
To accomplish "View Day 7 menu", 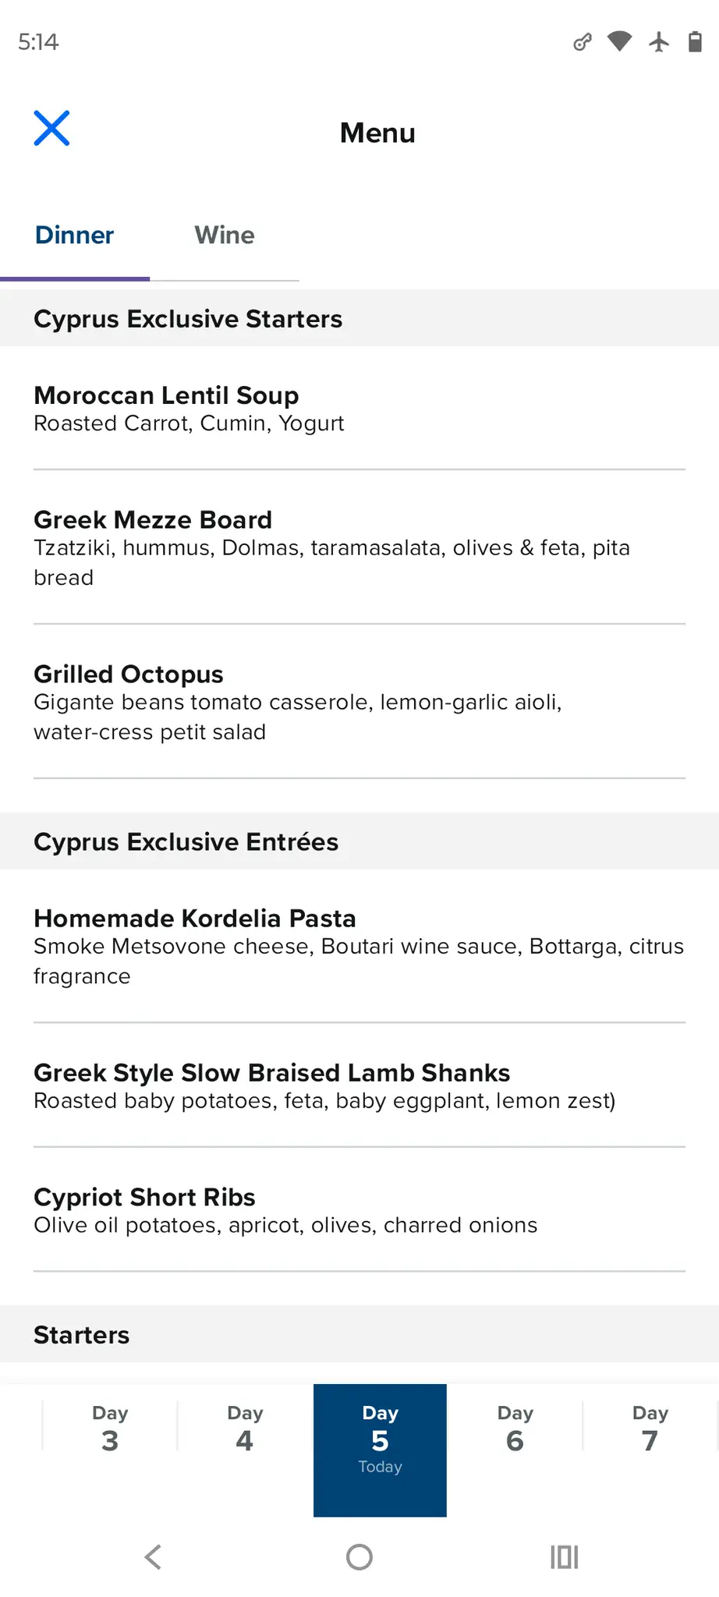I will [650, 1429].
